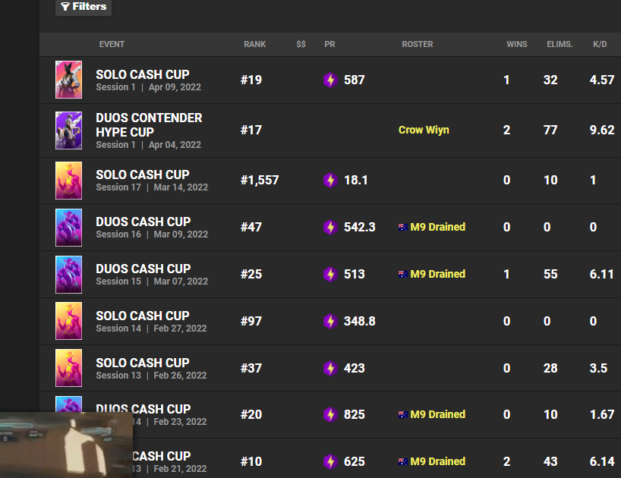This screenshot has height=478, width=621.
Task: Open the Duos Contender Hype Cup event
Action: 149,125
